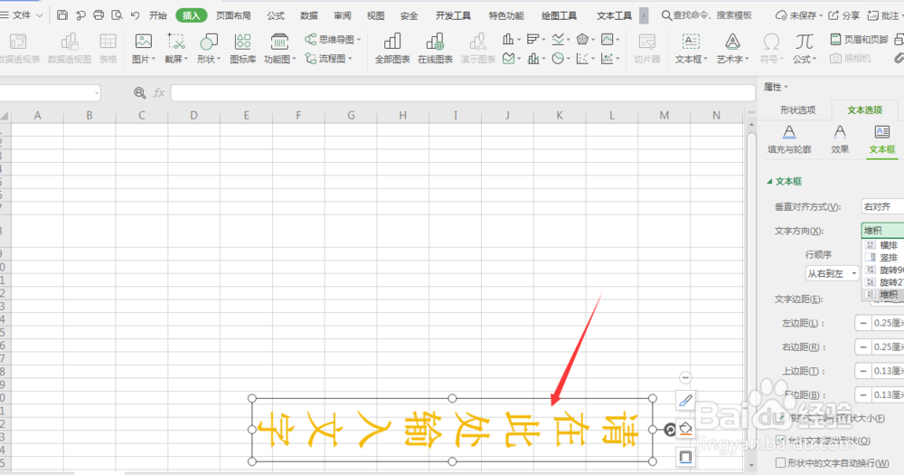Click the search commands and templates box
The width and height of the screenshot is (904, 475).
click(x=706, y=15)
